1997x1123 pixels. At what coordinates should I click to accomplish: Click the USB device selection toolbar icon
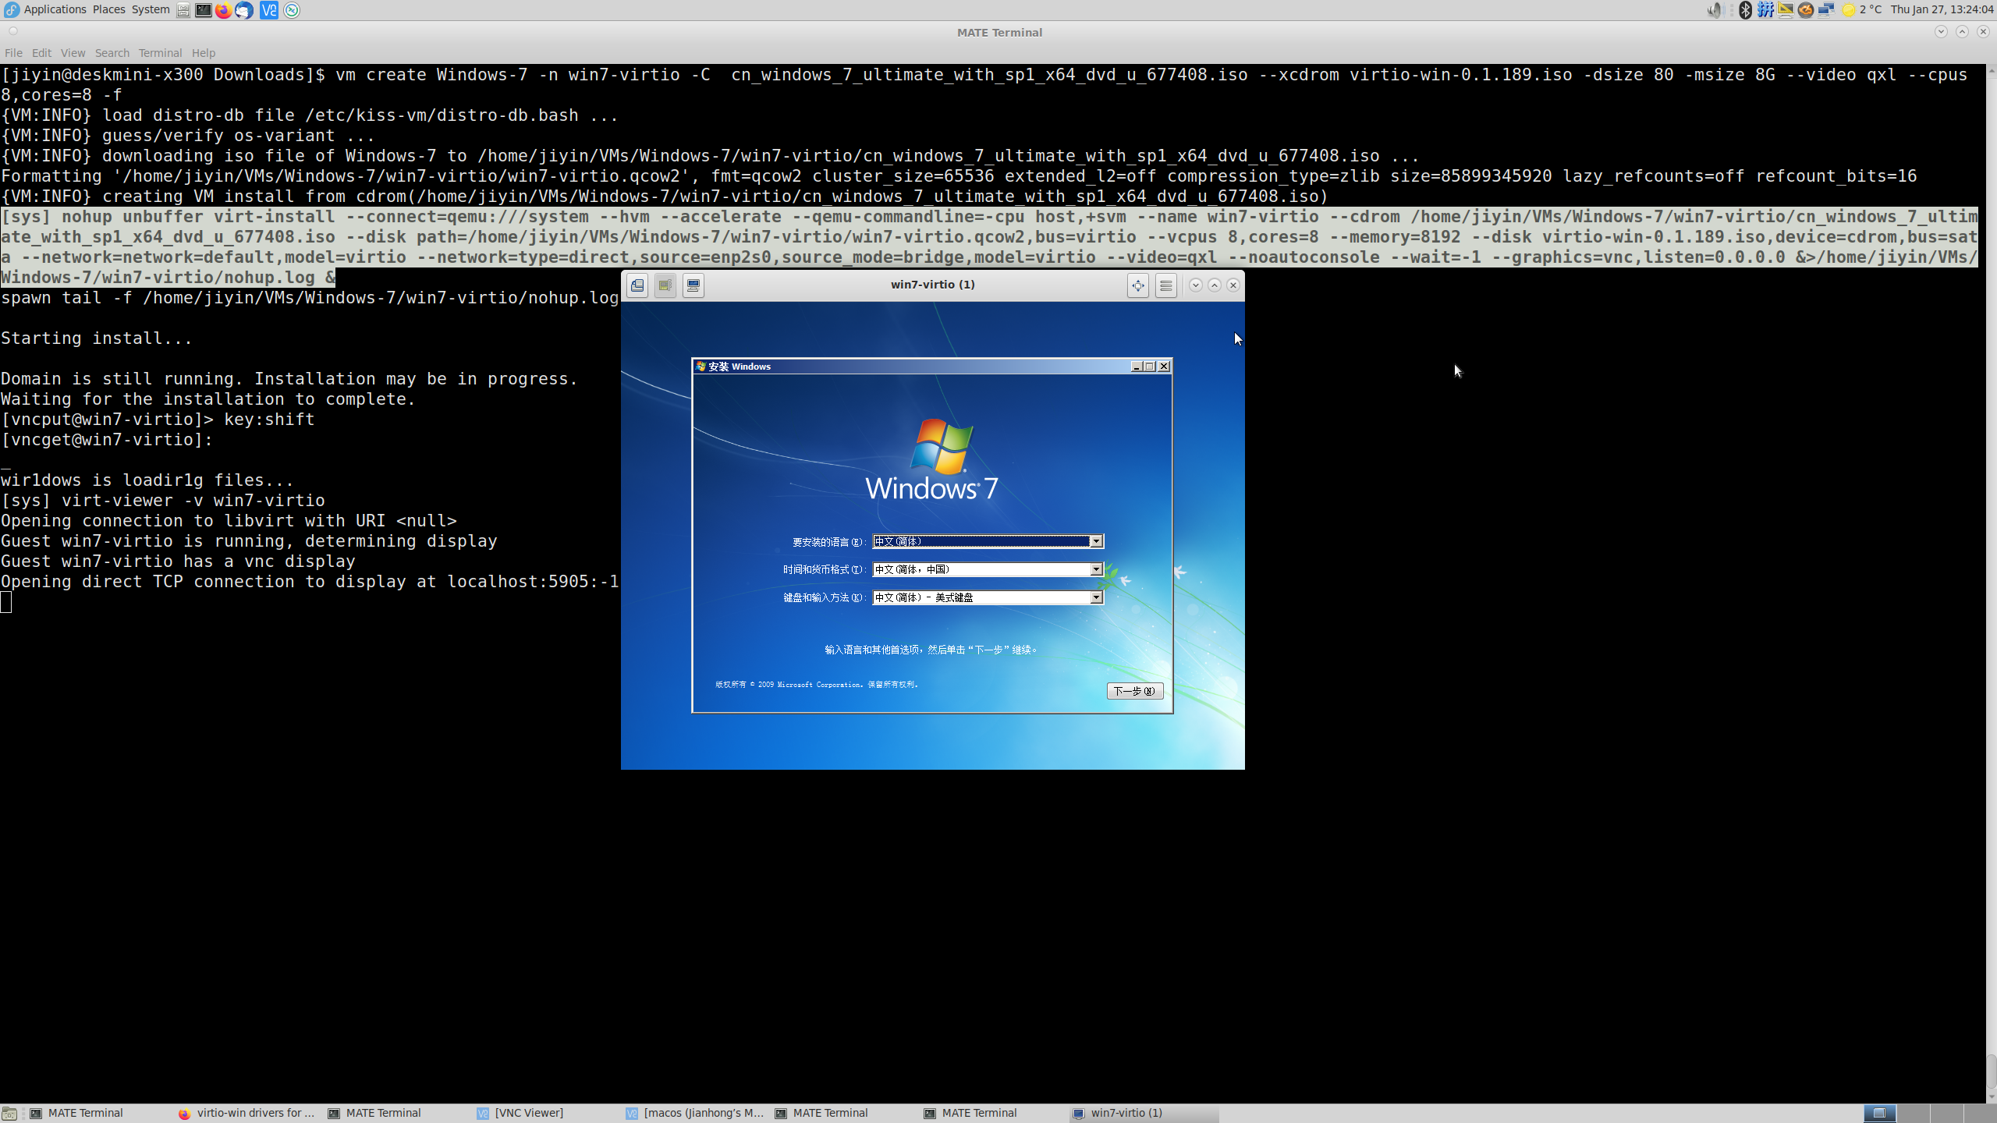(x=665, y=285)
